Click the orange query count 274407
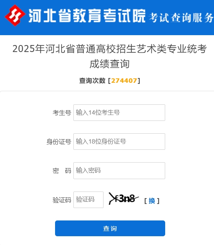214x245 pixels. 124,81
